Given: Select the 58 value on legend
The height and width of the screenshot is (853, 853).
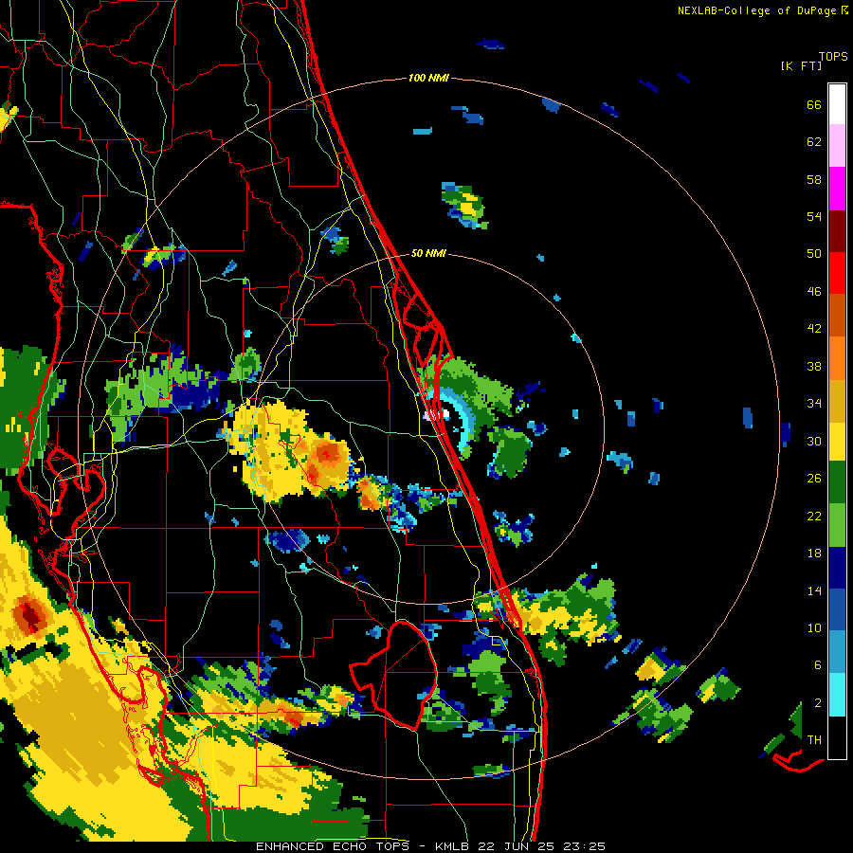Looking at the screenshot, I should [814, 179].
